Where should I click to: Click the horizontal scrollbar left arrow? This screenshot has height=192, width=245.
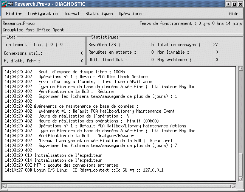click(5, 186)
